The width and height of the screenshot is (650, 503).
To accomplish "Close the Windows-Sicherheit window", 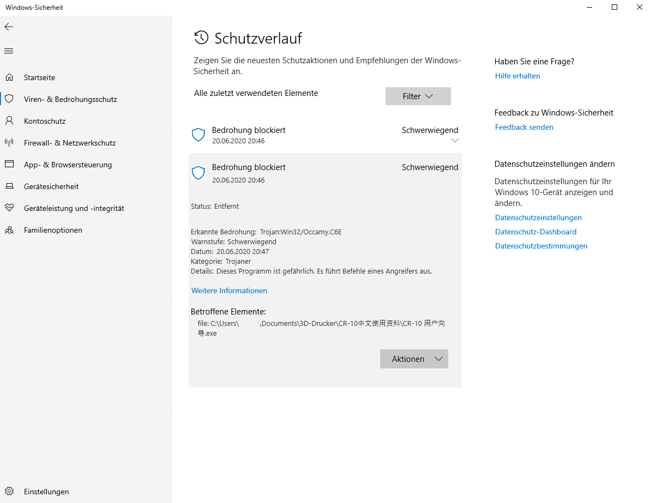I will coord(639,8).
